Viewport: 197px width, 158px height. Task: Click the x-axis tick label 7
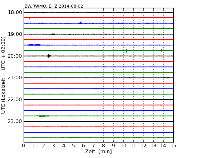coord(93,146)
